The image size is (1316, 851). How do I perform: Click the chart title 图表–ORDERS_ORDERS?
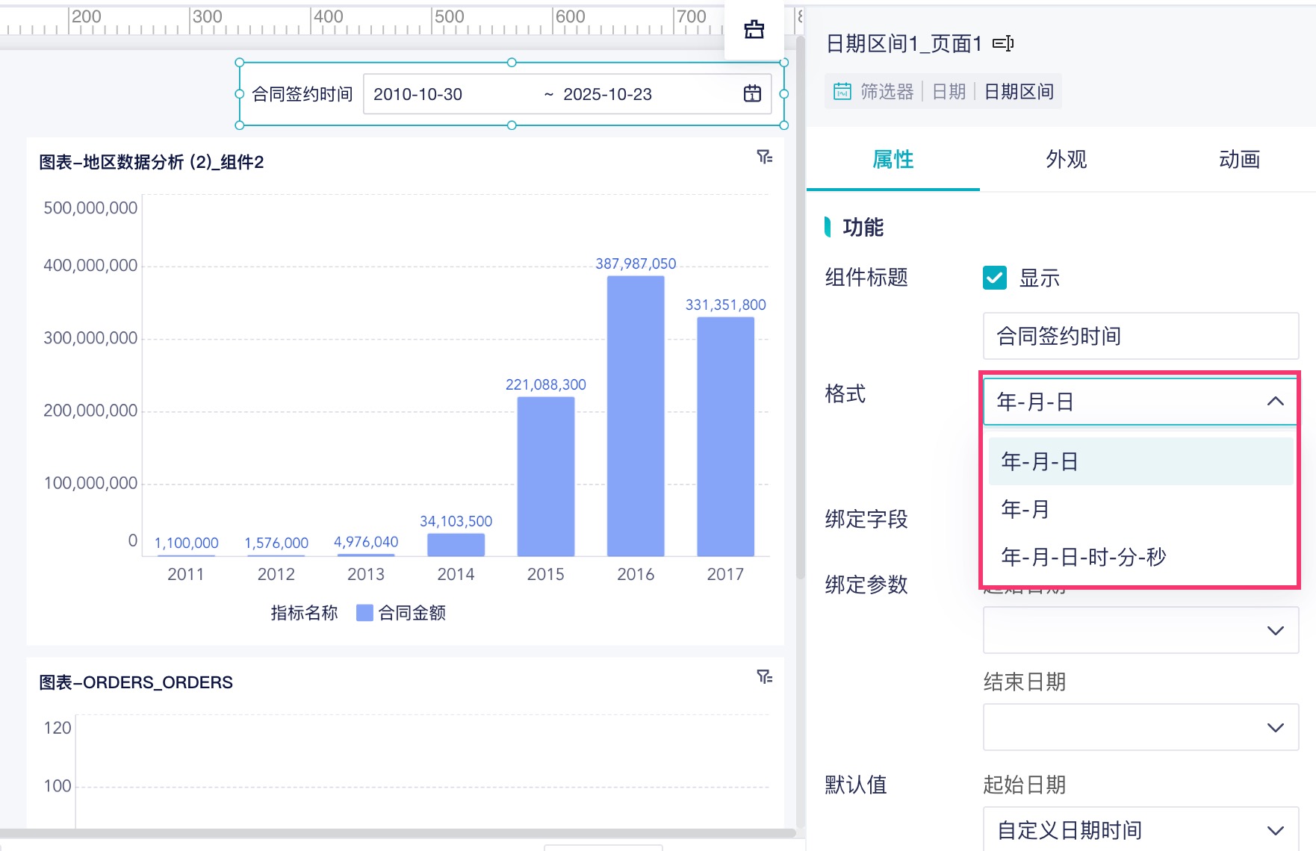click(x=136, y=682)
